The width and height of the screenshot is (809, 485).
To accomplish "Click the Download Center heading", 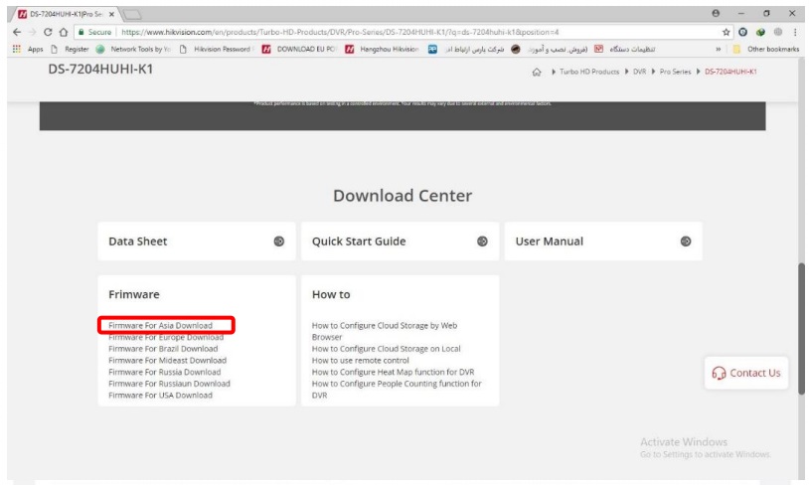I will tap(403, 196).
